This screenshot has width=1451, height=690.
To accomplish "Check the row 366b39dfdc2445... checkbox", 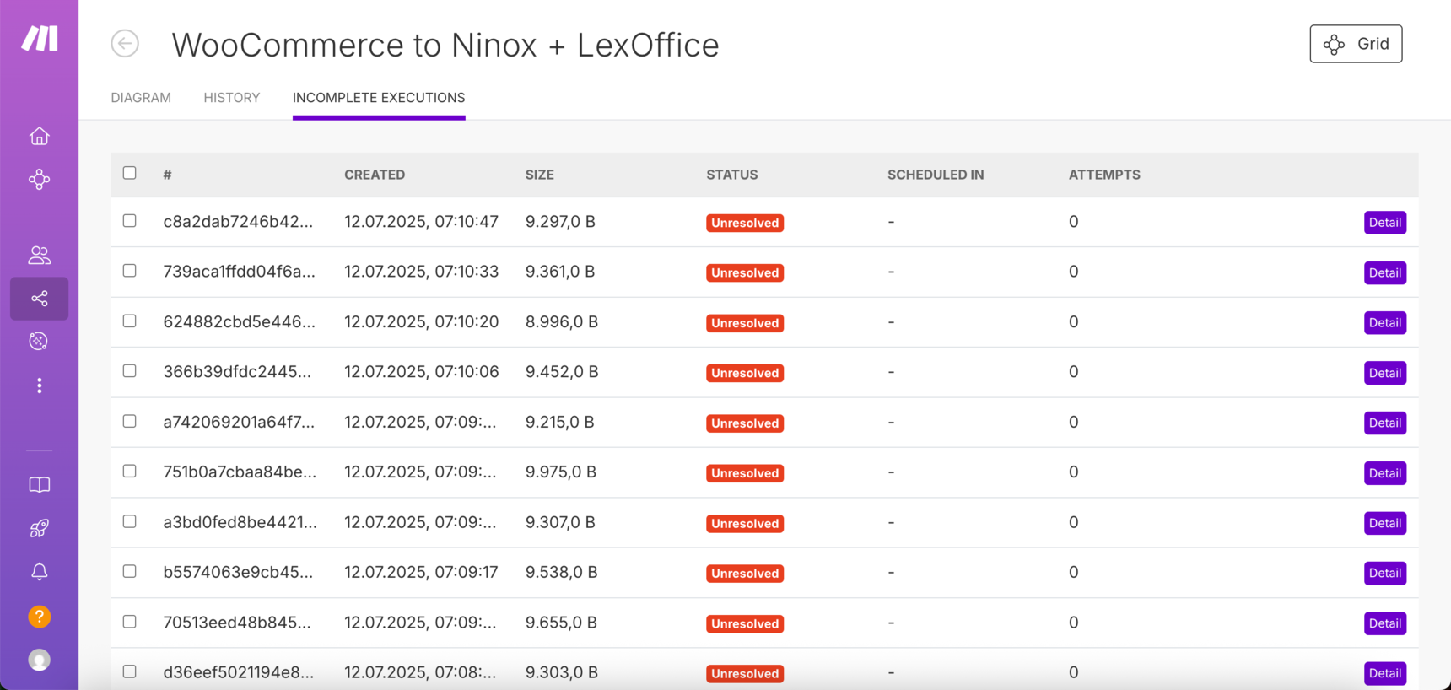I will [129, 370].
